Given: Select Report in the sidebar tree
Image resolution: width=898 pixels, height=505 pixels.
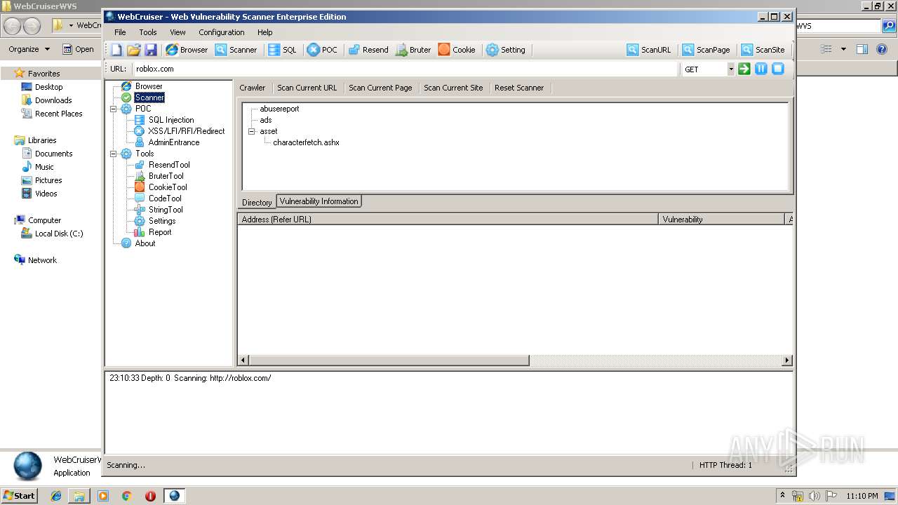Looking at the screenshot, I should 160,232.
